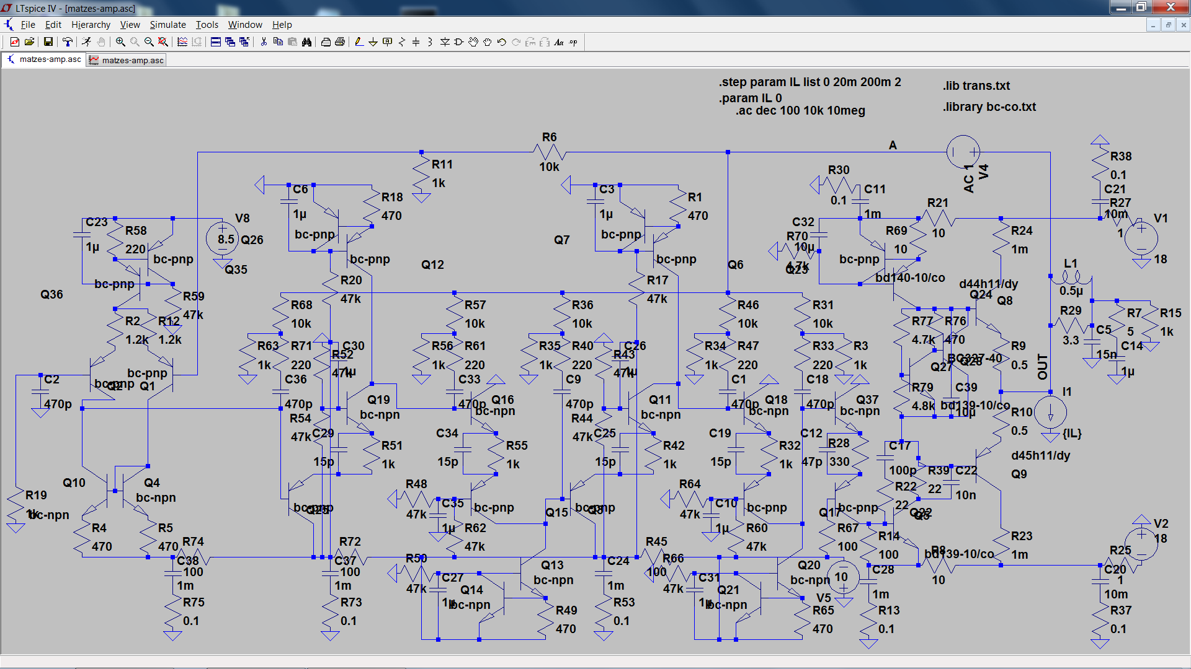Open the File menu
1191x669 pixels.
click(28, 25)
